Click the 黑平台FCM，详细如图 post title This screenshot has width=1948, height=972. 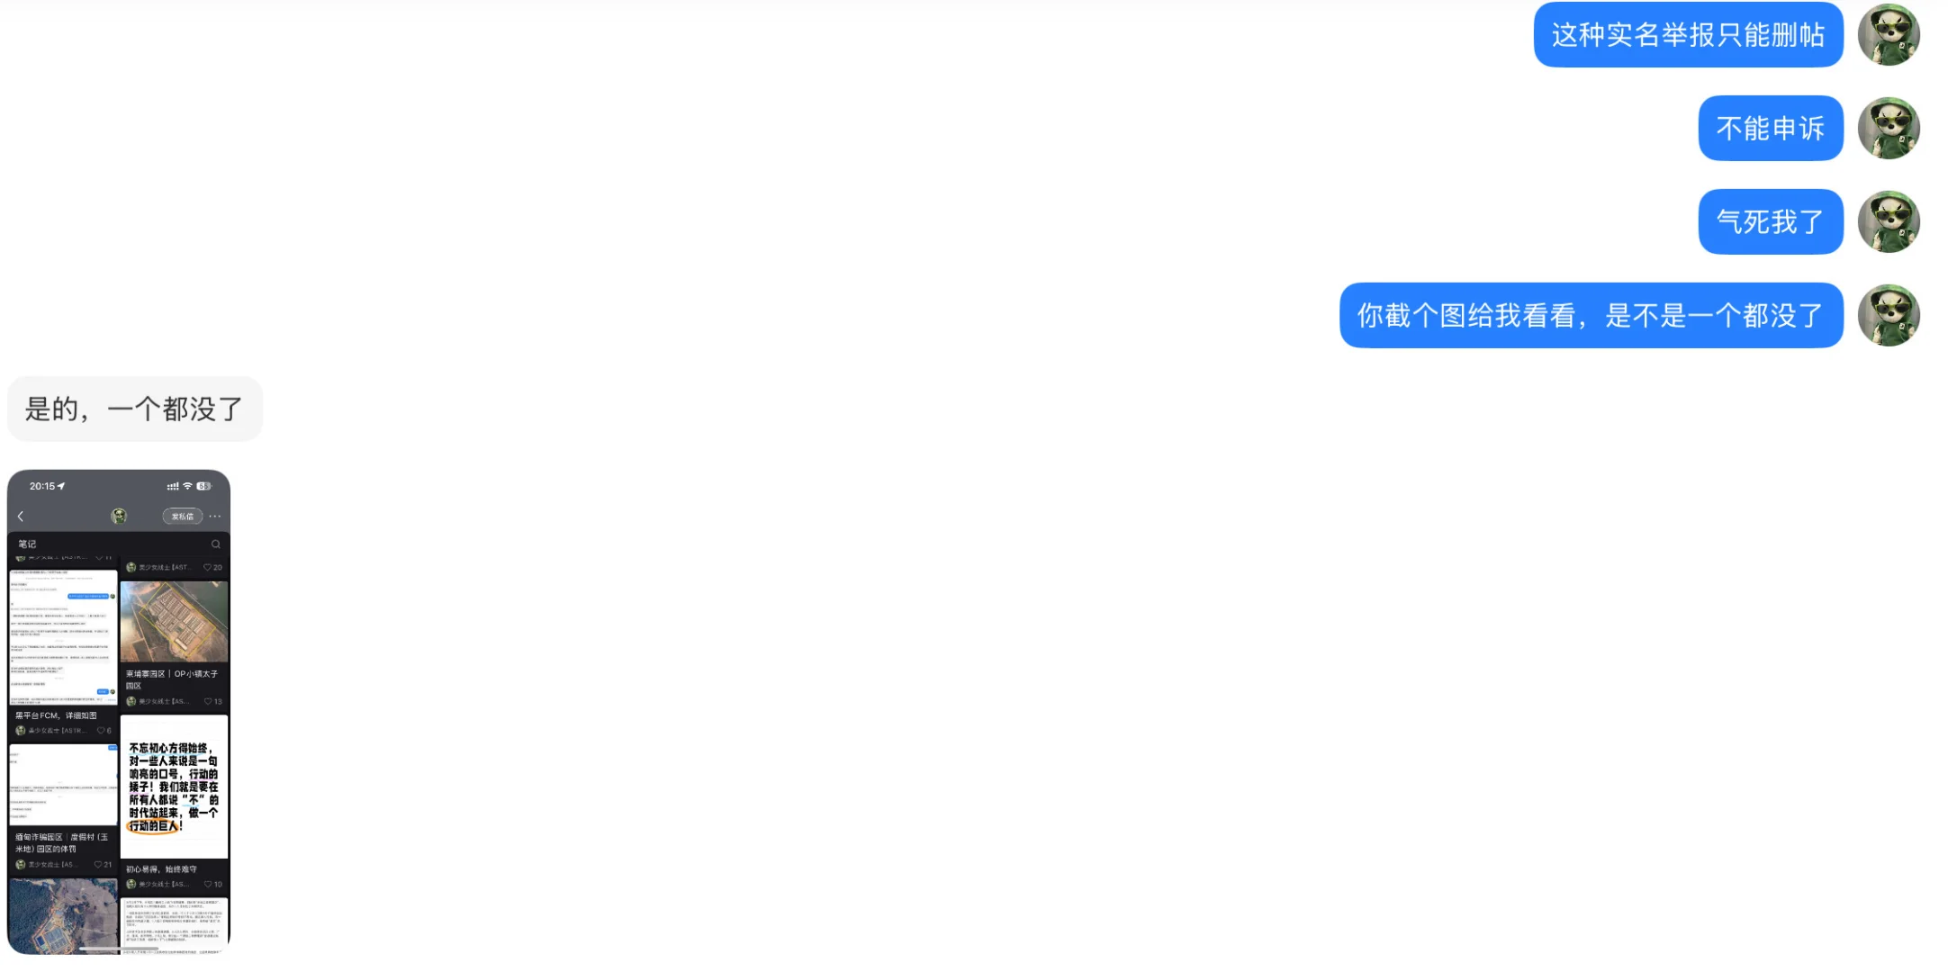click(56, 715)
